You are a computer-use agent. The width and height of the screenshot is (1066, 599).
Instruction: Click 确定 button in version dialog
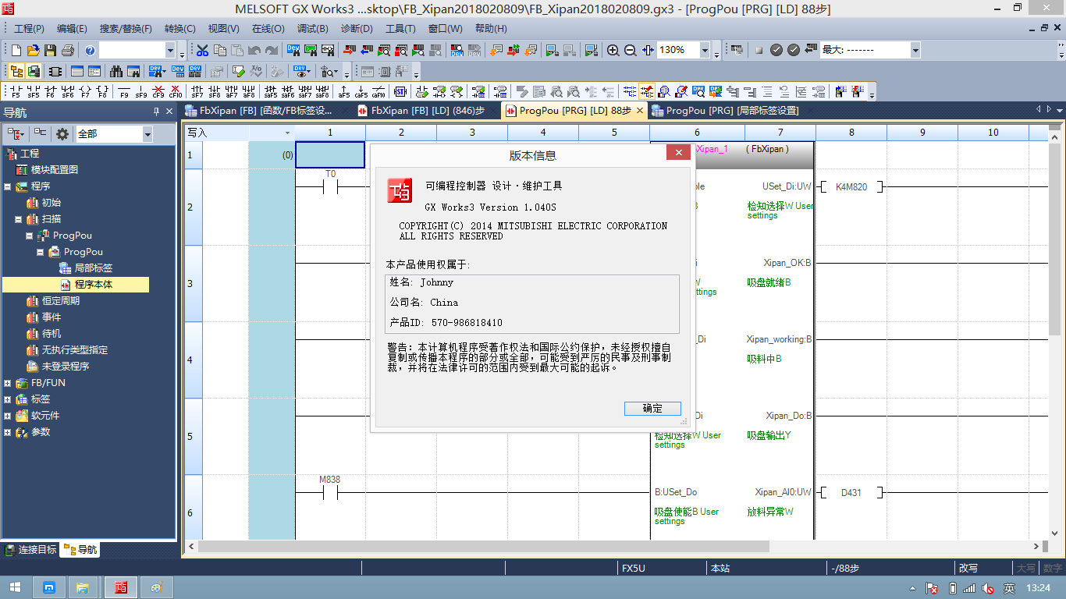click(652, 409)
